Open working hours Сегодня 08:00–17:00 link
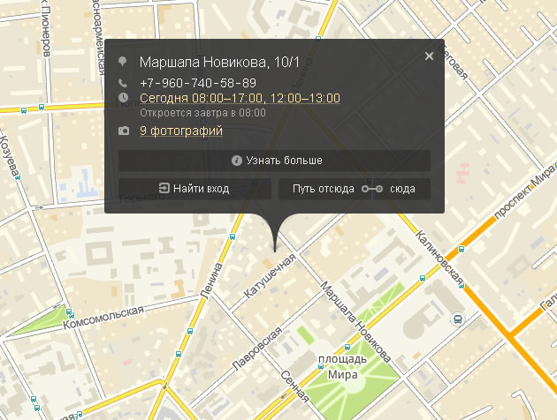The image size is (557, 420). click(240, 98)
